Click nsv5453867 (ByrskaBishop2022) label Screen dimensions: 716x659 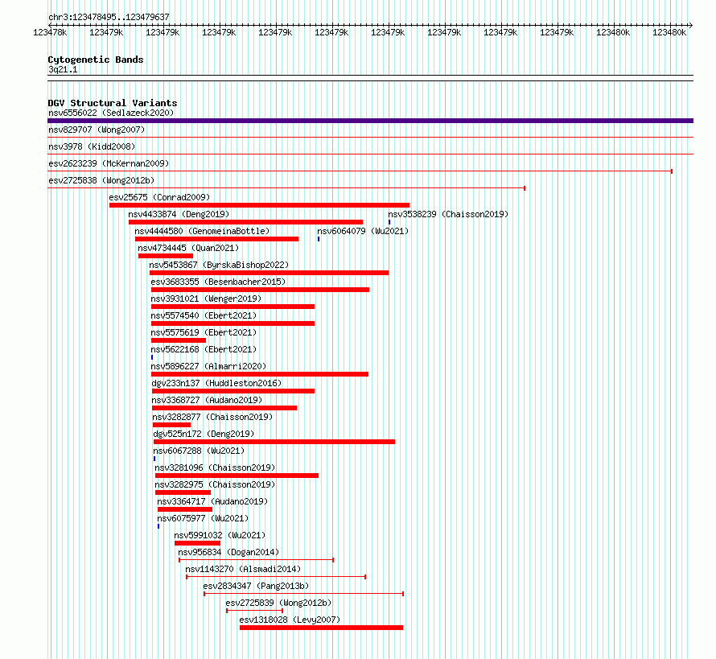(219, 265)
